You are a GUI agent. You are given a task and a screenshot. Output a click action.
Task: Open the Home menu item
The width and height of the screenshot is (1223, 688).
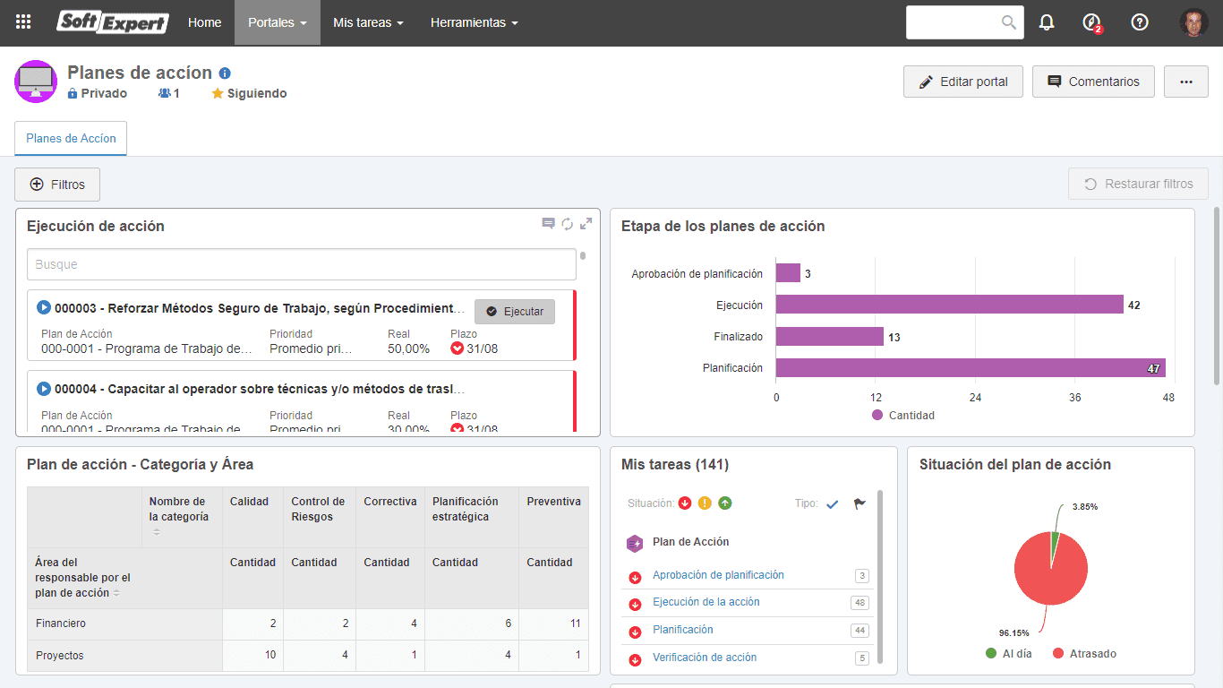click(205, 22)
